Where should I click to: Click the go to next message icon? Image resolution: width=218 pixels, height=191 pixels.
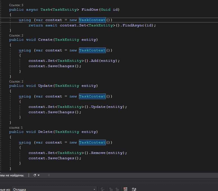[x=117, y=189]
